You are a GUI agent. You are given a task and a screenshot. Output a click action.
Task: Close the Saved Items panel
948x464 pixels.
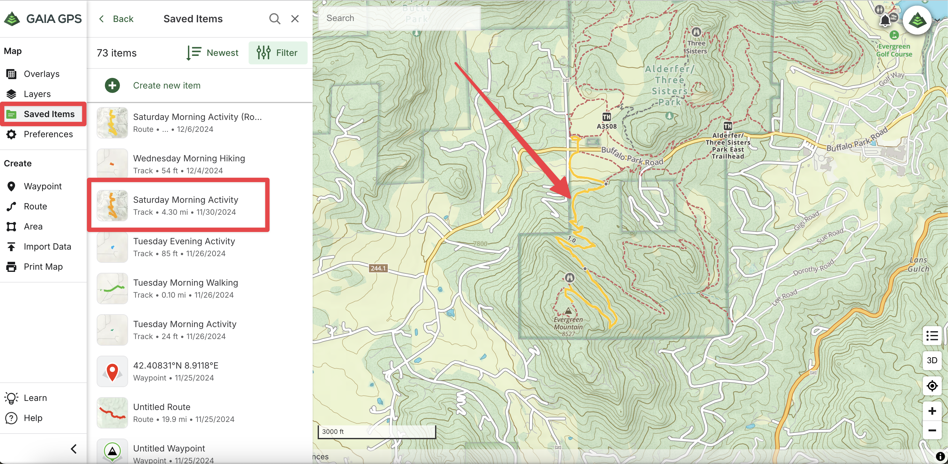tap(295, 19)
